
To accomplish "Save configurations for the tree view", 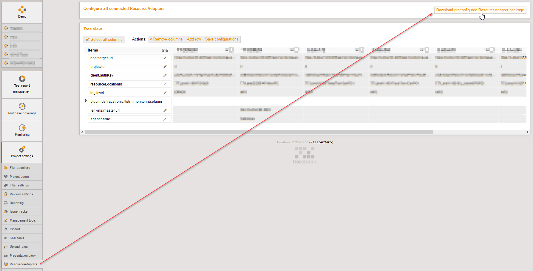I will (222, 39).
